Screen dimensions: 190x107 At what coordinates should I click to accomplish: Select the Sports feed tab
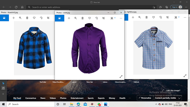click(91, 98)
